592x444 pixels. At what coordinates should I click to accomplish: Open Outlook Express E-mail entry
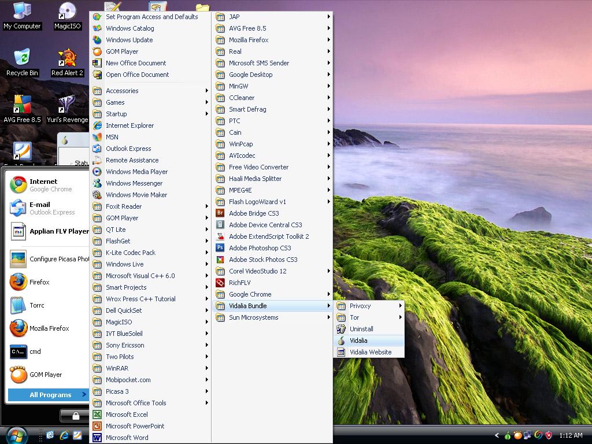pos(49,208)
